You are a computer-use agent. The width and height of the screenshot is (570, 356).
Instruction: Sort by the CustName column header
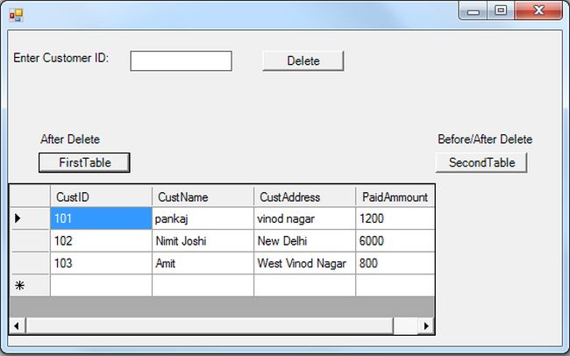coord(203,196)
